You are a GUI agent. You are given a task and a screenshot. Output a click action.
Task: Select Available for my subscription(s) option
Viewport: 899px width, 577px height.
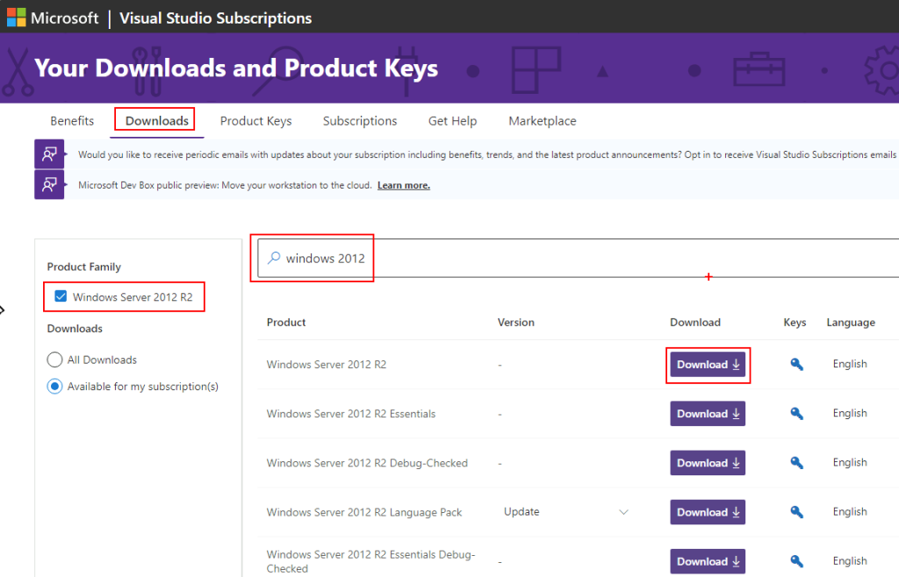pyautogui.click(x=54, y=386)
